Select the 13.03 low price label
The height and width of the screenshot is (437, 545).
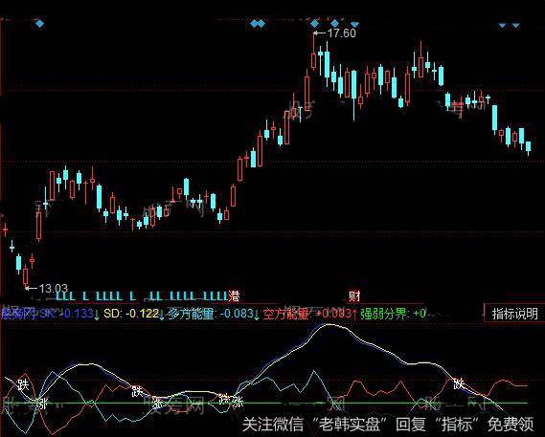click(x=54, y=288)
